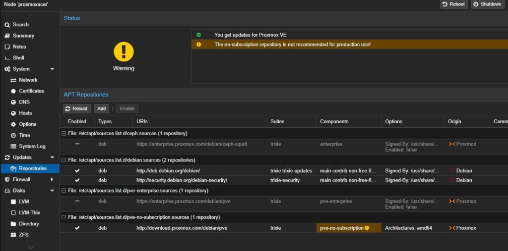Viewport: 508px width, 251px height.
Task: Collapse the pve-enterprise.sources file group
Action: coord(64,191)
